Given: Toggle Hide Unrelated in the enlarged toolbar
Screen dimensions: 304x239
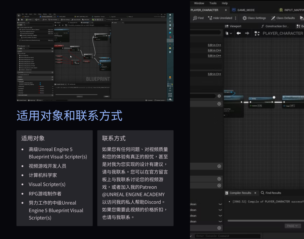Looking at the screenshot, I should [220, 18].
